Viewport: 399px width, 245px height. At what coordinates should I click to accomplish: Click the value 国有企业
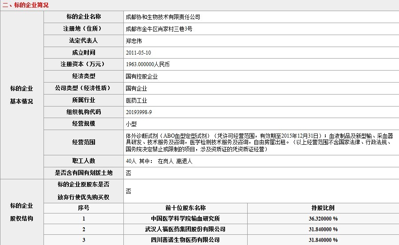[136, 88]
